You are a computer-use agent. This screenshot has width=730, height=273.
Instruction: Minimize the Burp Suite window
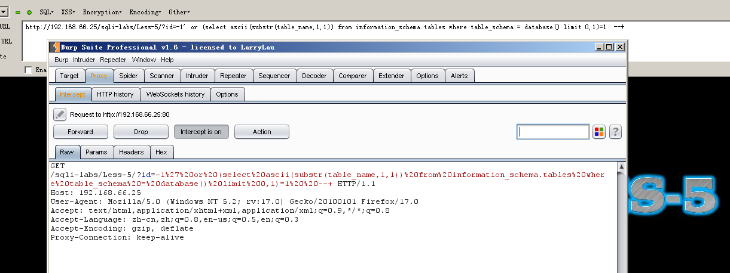click(600, 47)
